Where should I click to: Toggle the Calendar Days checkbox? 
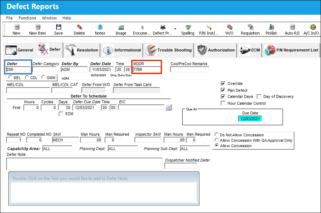tap(223, 96)
